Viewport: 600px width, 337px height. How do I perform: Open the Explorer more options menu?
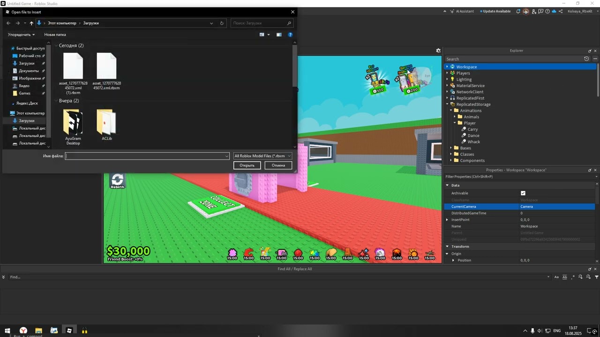pyautogui.click(x=595, y=59)
